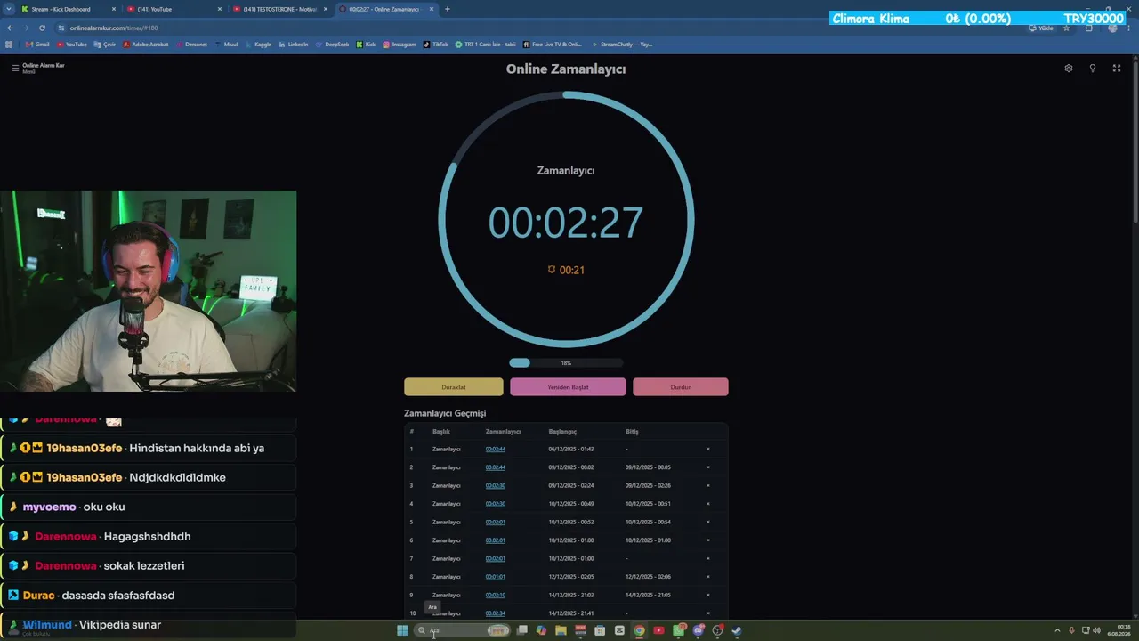
Task: Click the timer progress bar showing 18%
Action: click(x=566, y=363)
